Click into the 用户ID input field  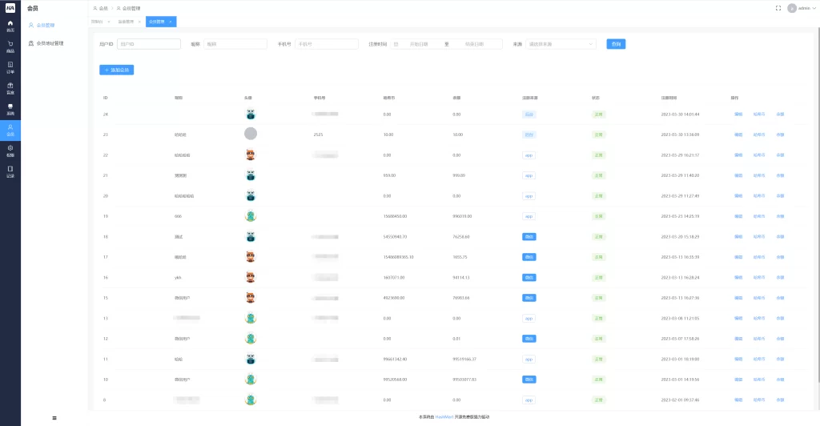coord(149,44)
